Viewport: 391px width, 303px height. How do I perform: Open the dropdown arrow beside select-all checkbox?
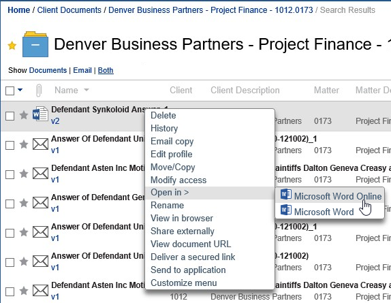click(x=20, y=90)
